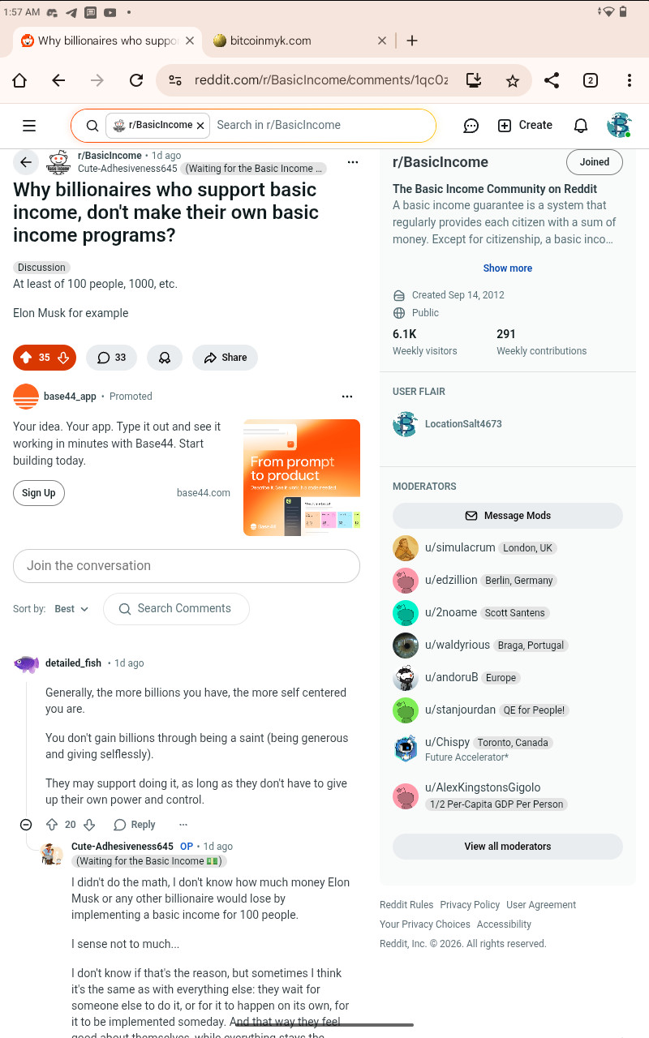
Task: Downvote the main post
Action: pyautogui.click(x=63, y=358)
